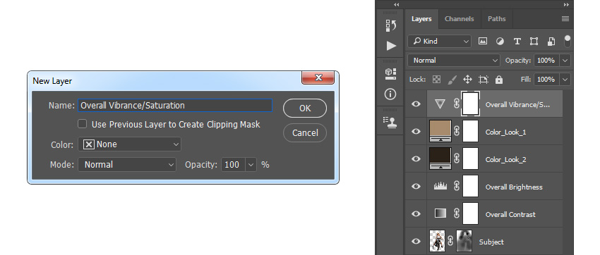Click link icon on Overall Brightness layer

[456, 186]
